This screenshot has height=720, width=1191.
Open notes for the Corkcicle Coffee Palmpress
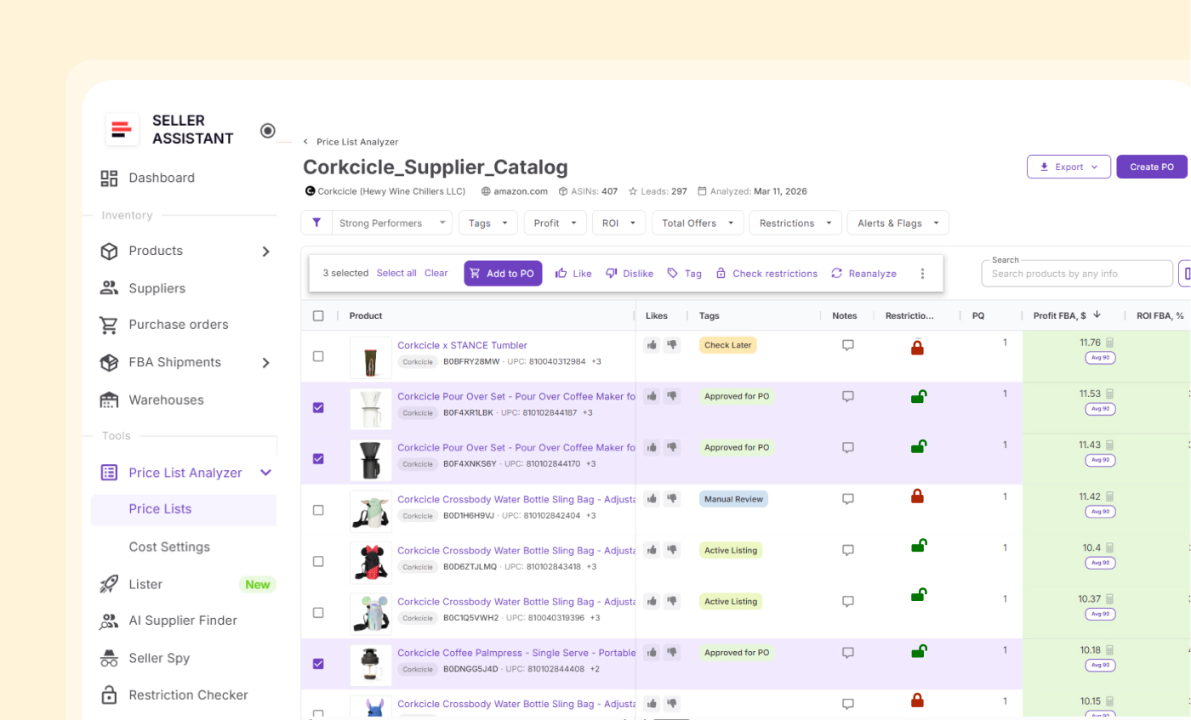[847, 653]
